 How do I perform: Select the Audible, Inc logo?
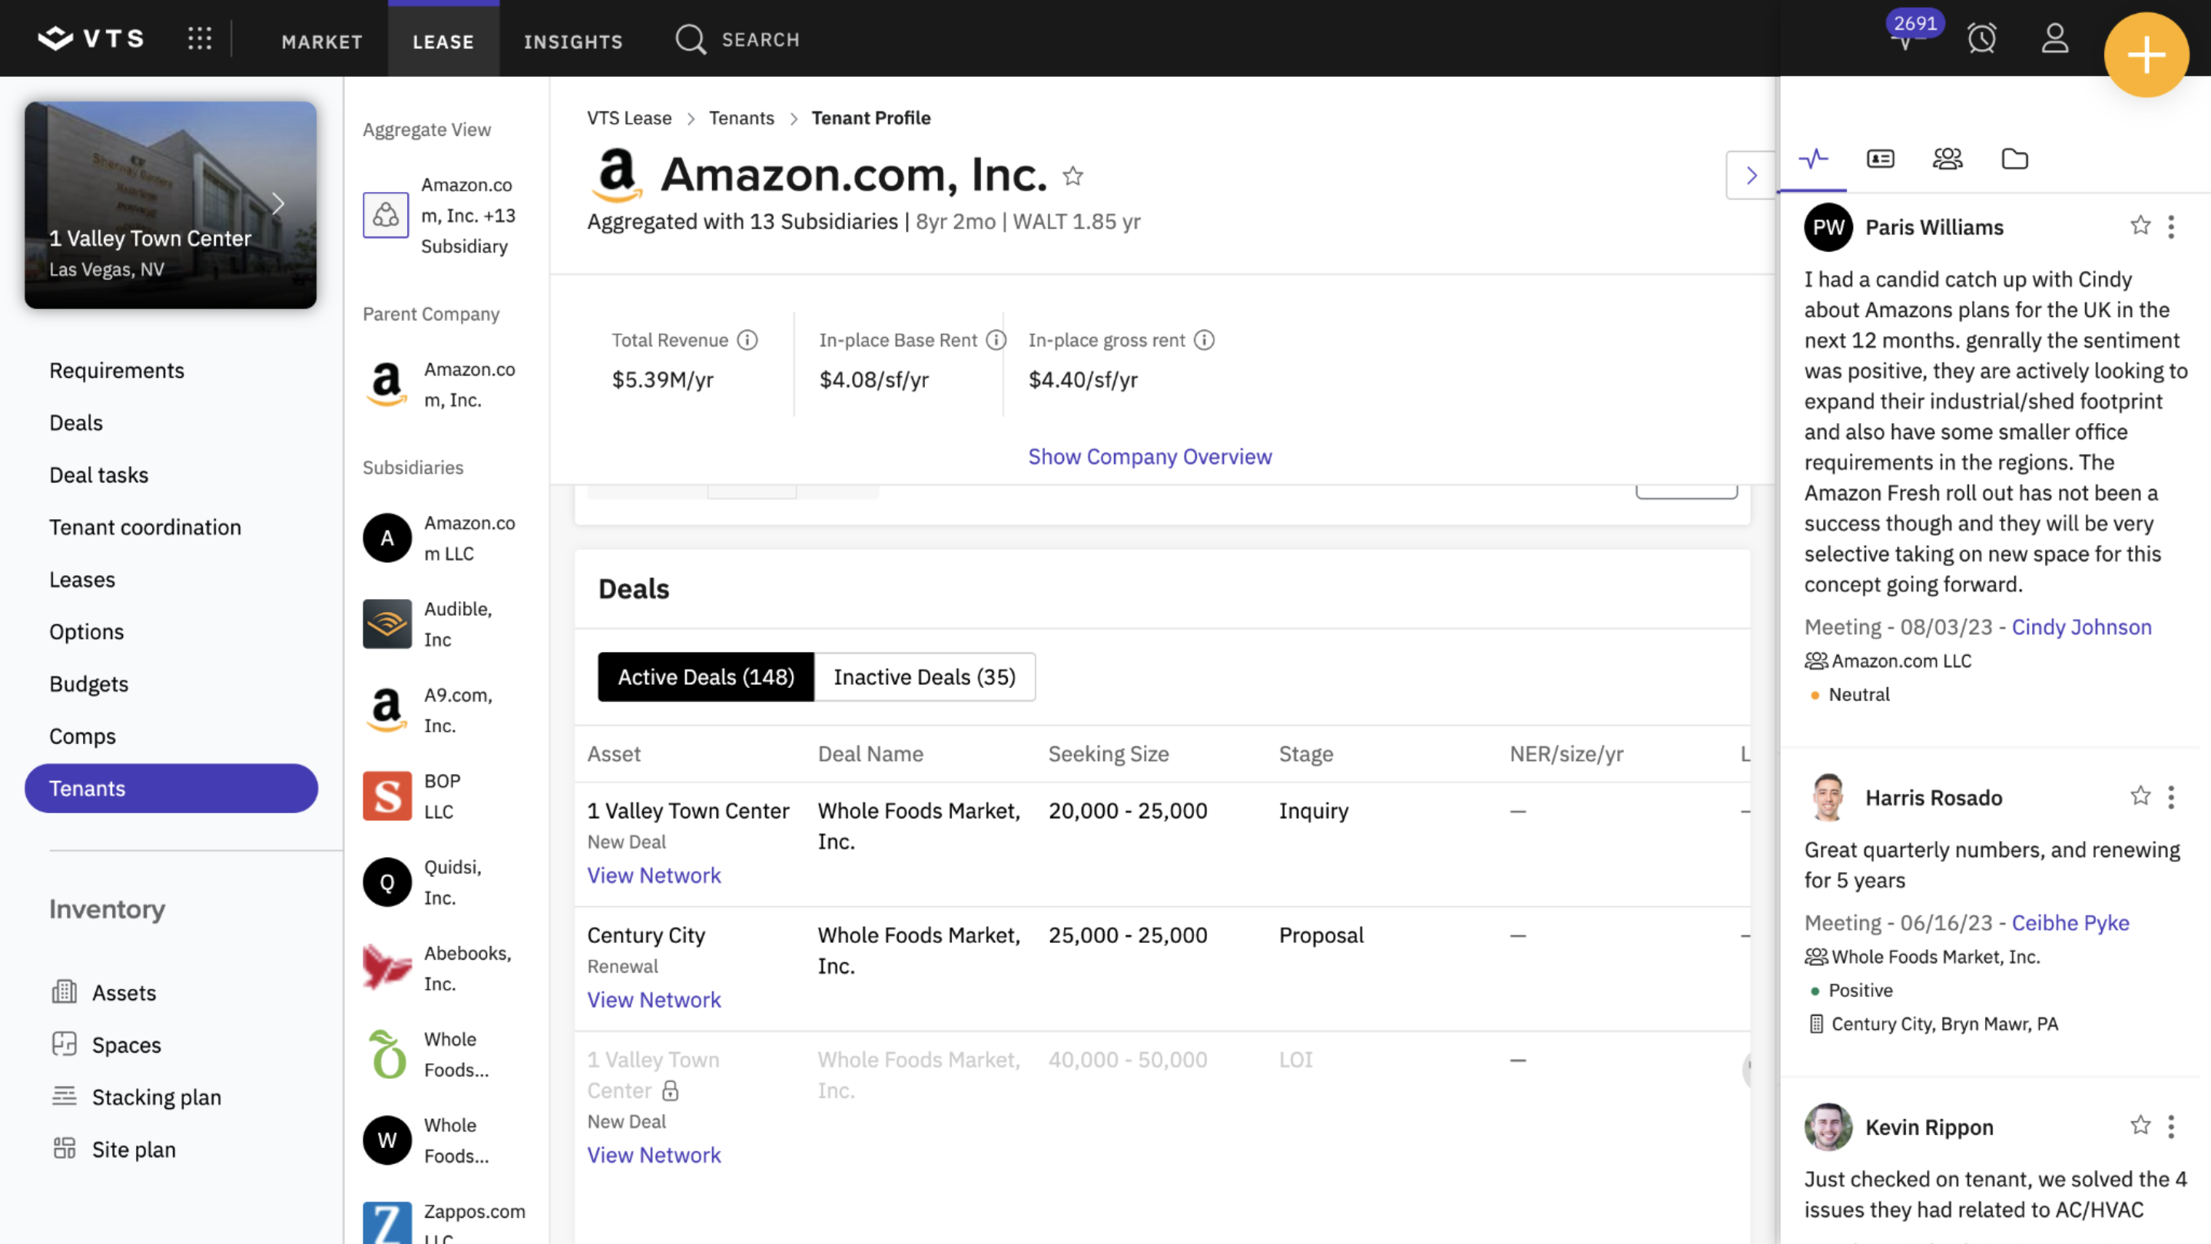tap(387, 624)
